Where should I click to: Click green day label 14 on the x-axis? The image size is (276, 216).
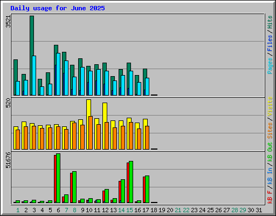point(121,210)
